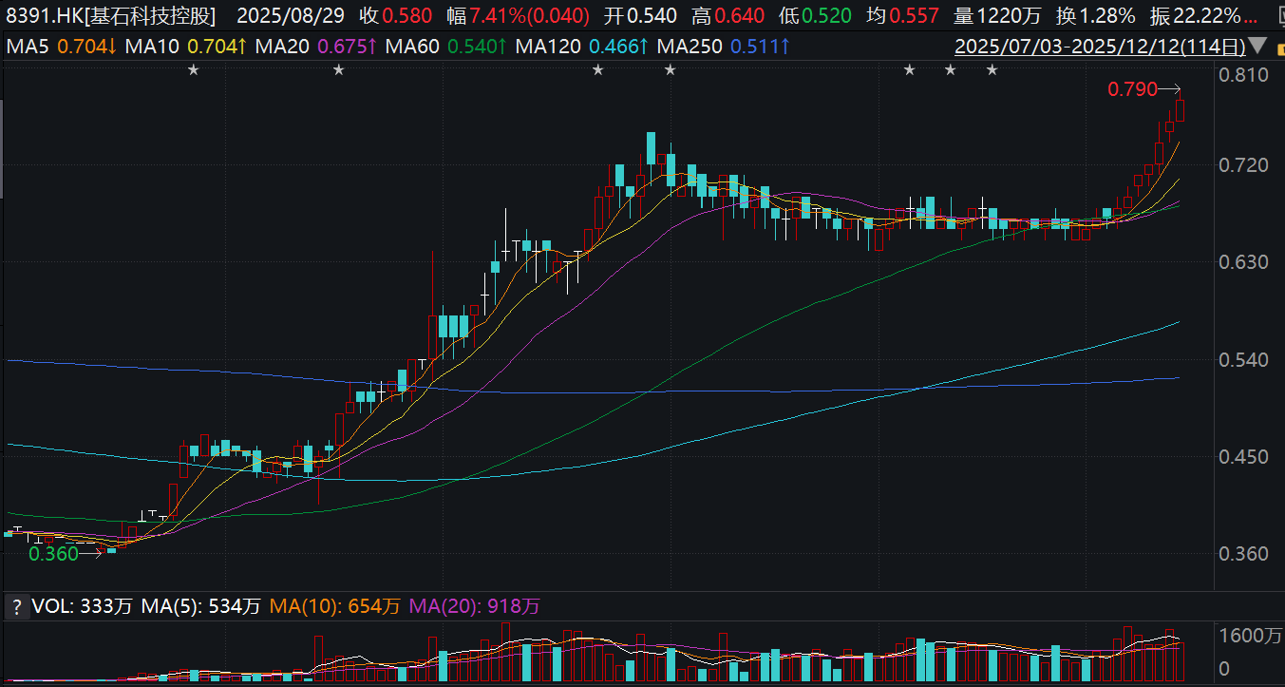Screen dimensions: 1285x687
Task: Click the 2025/07/03-2025/12/12 date range link
Action: tap(1099, 46)
